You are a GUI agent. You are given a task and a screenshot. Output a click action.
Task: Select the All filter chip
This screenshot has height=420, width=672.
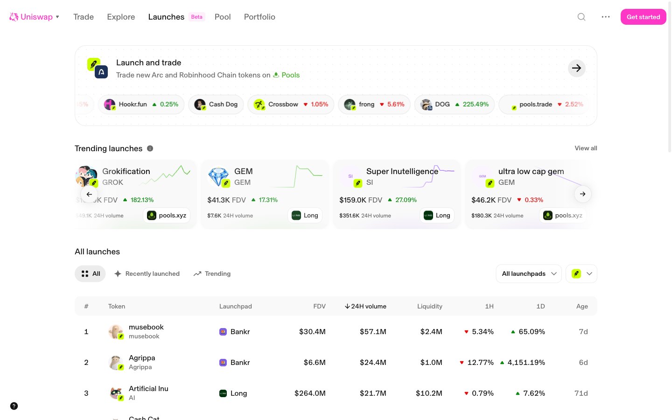pos(90,274)
